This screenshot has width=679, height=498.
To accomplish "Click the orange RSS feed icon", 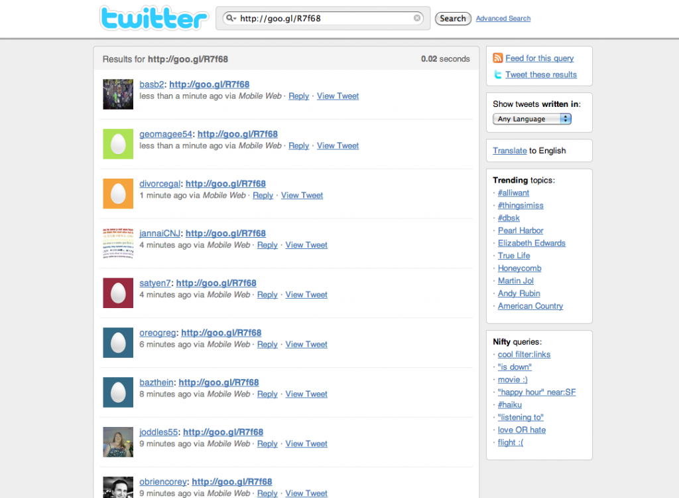I will [x=498, y=58].
